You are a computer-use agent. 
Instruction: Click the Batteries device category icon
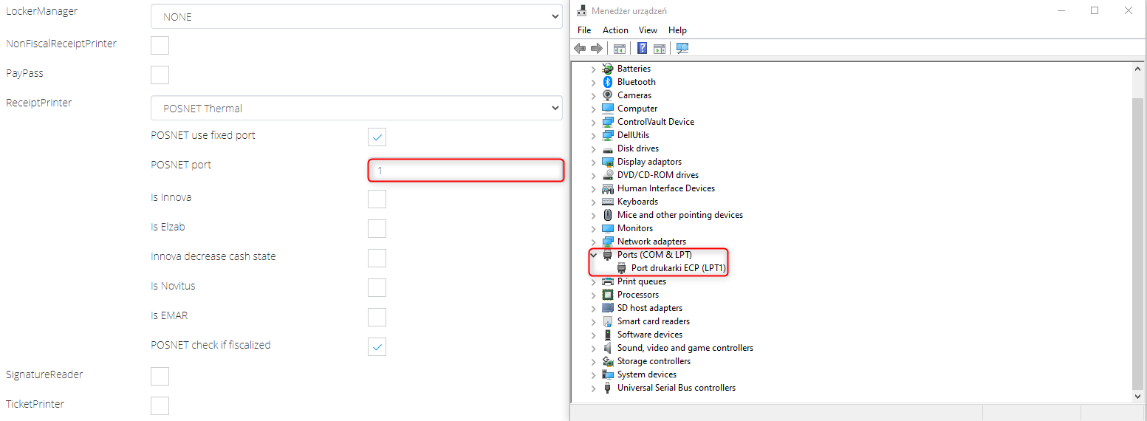click(608, 69)
